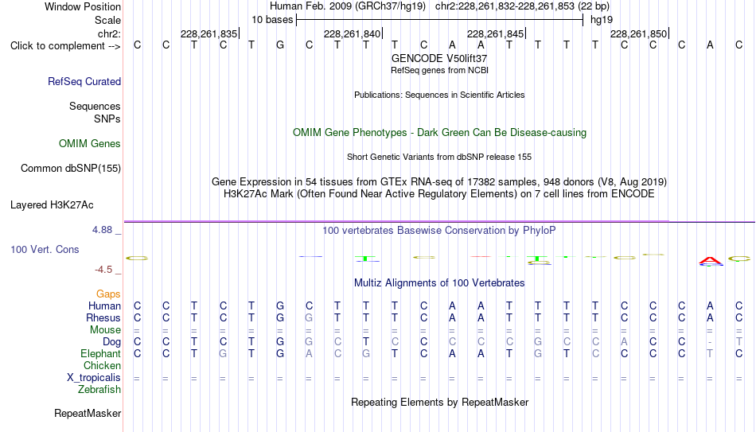Open the 100 Vert. Cons track label
This screenshot has width=756, height=432.
coord(45,249)
